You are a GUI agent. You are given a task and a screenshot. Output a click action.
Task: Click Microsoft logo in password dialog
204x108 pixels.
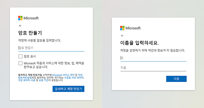28,18
